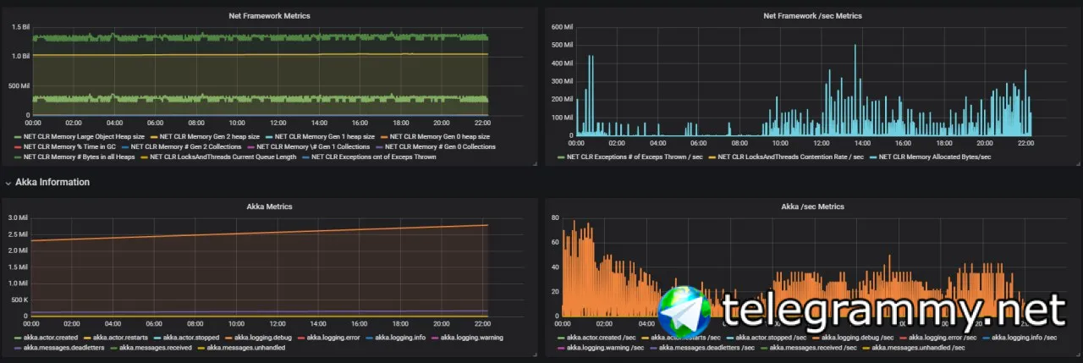1083x363 pixels.
Task: Toggle the akka.logging.debug series in Akka Metrics
Action: coord(265,338)
